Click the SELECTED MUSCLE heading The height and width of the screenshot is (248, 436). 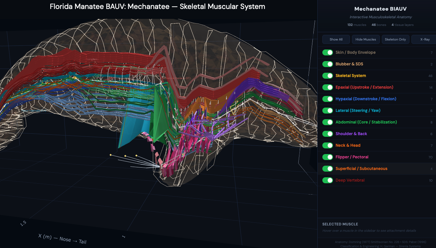[340, 224]
